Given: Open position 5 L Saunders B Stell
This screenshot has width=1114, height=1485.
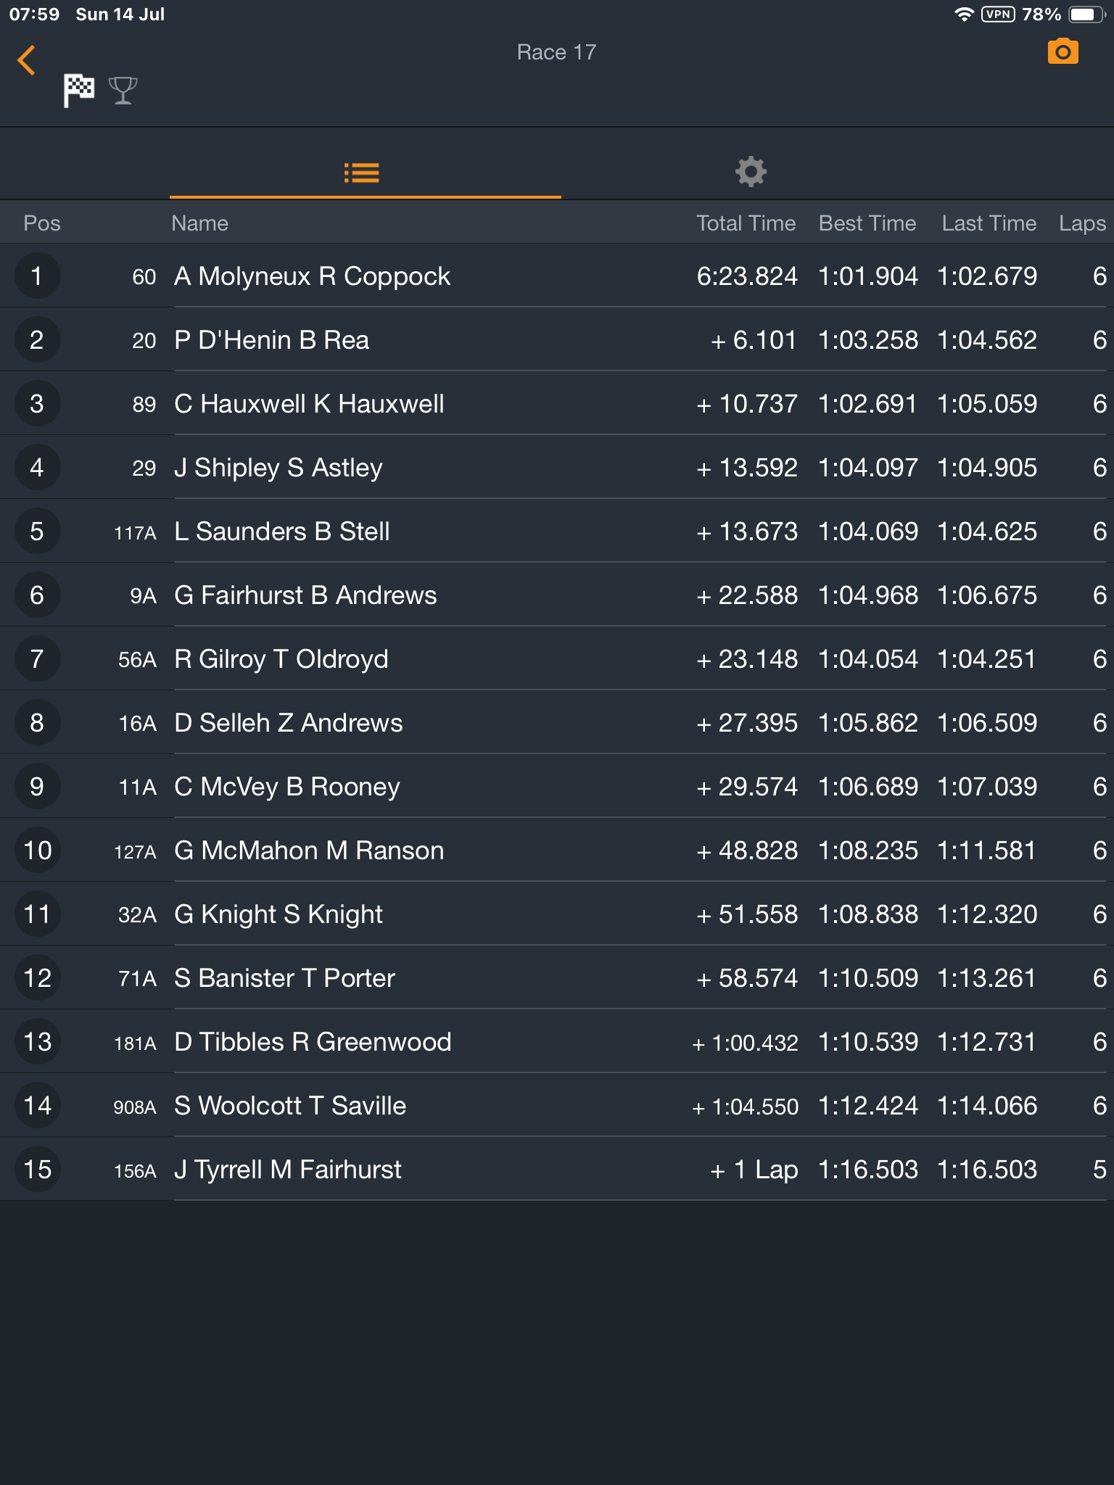Looking at the screenshot, I should (x=557, y=531).
